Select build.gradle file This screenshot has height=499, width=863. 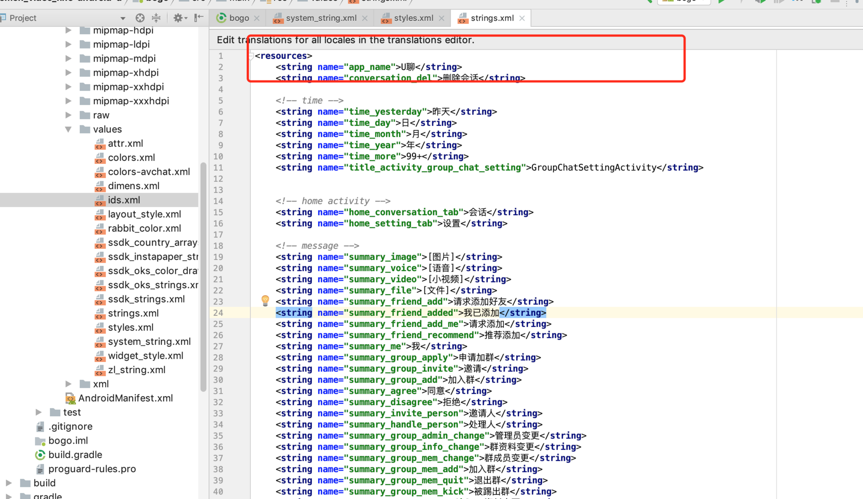click(x=75, y=455)
